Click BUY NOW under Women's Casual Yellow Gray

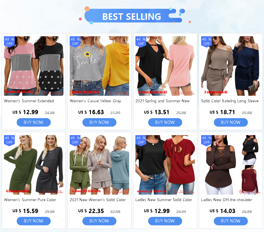tap(99, 122)
